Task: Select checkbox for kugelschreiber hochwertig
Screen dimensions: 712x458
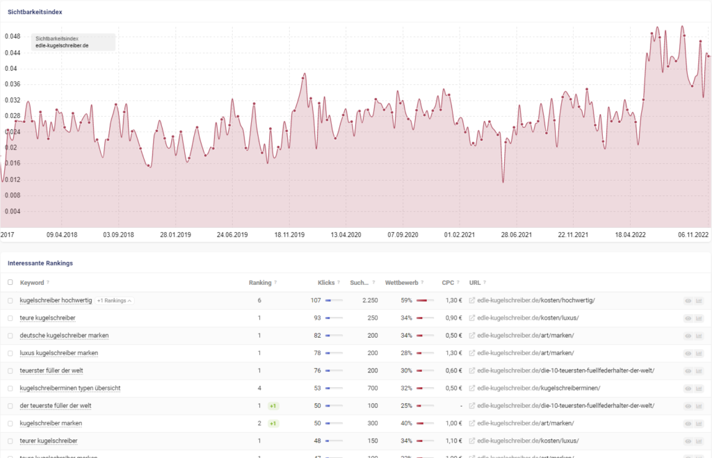Action: coord(10,300)
